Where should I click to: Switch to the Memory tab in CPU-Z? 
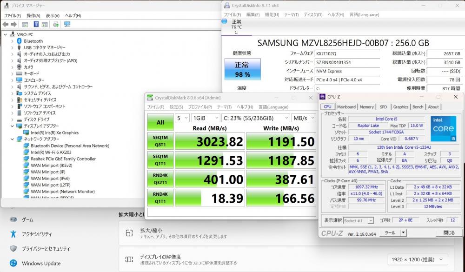pyautogui.click(x=366, y=107)
